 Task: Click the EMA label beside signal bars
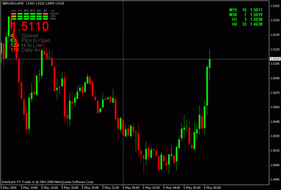point(53,18)
